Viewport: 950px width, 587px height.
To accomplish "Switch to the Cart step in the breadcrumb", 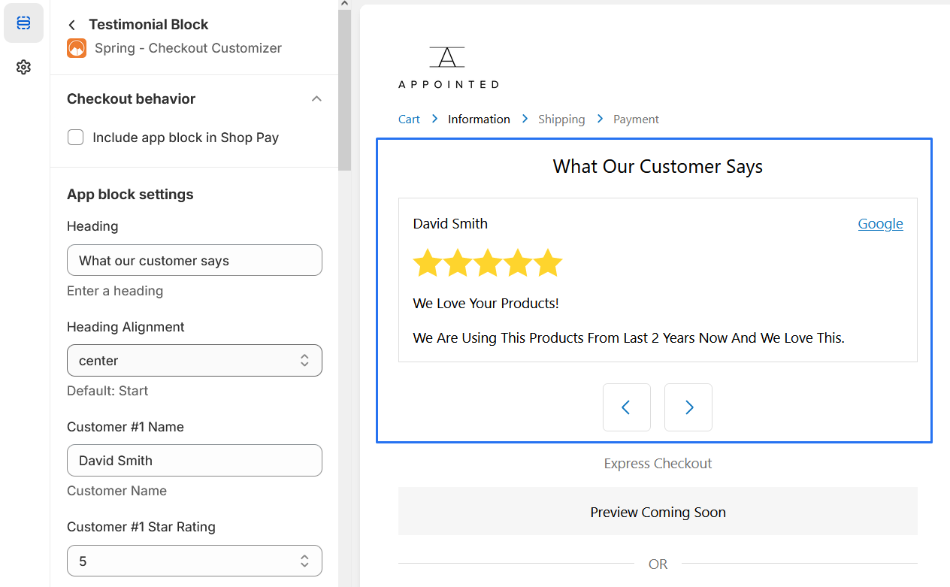I will pyautogui.click(x=409, y=119).
